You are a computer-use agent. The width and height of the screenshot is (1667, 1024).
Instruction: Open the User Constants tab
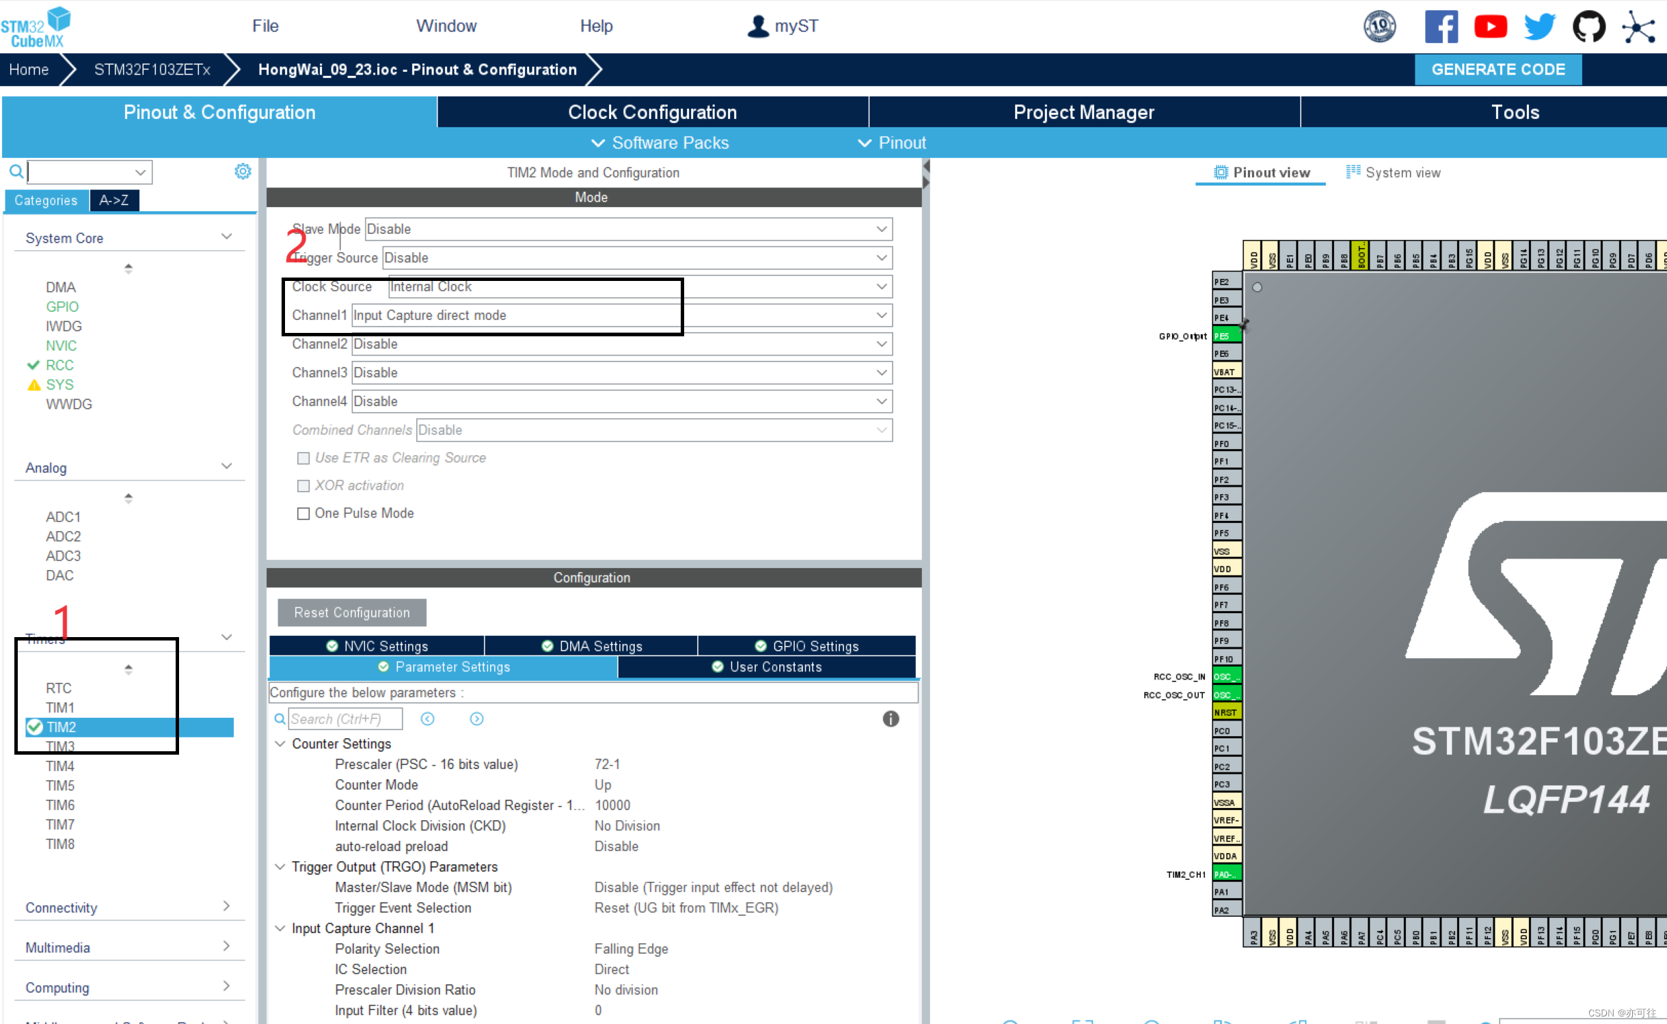coord(767,666)
